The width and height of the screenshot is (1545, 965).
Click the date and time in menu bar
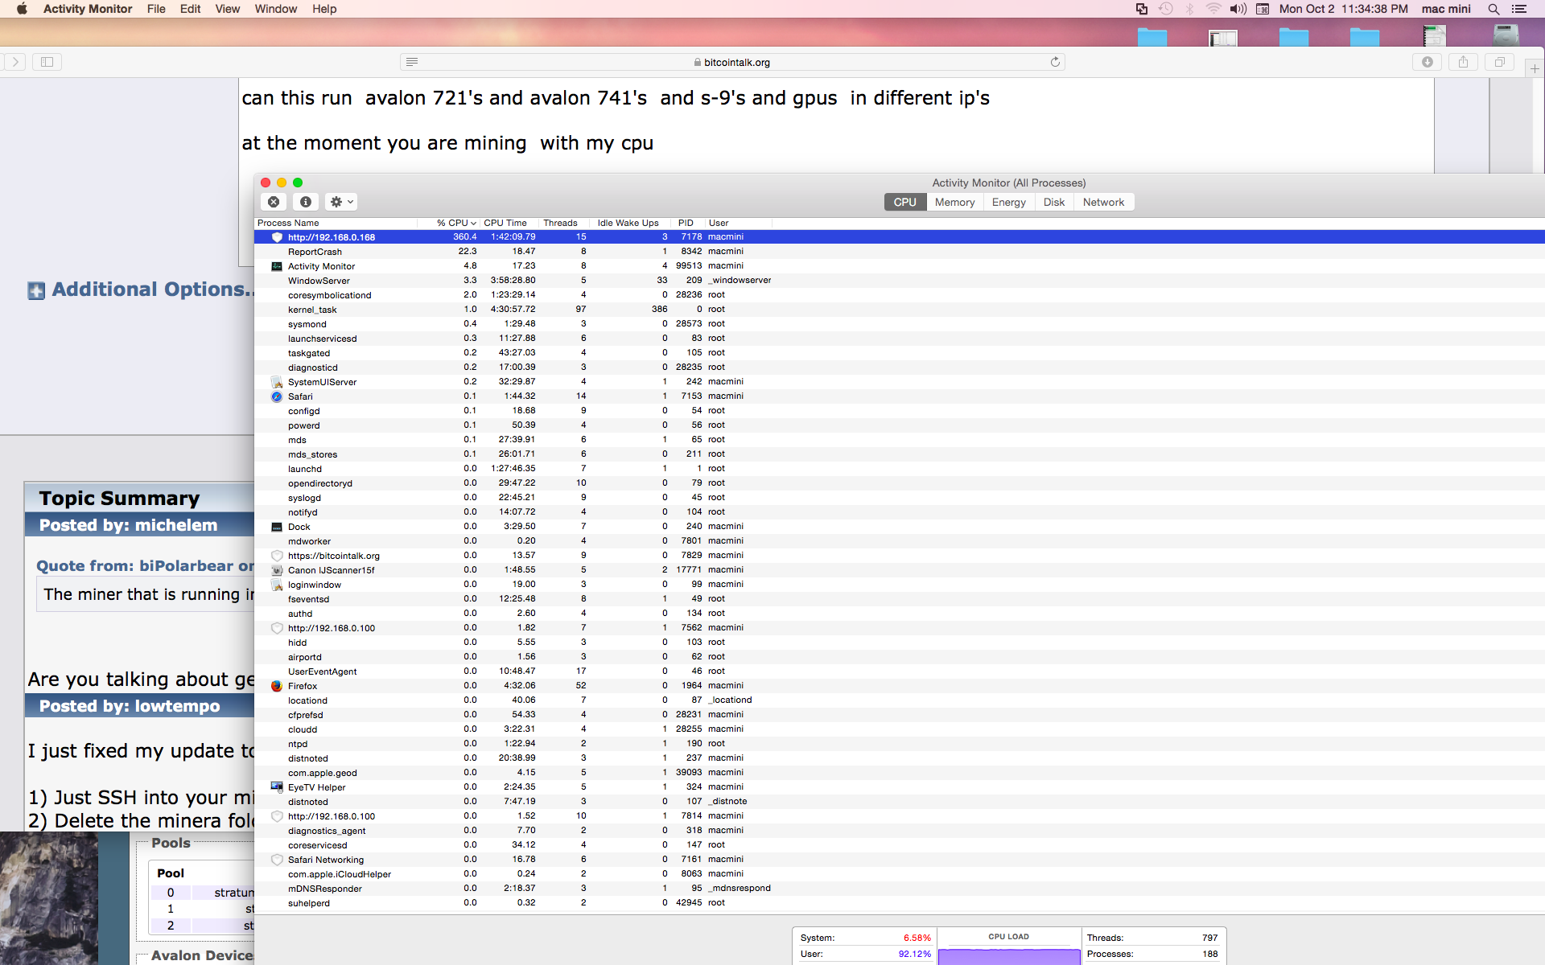tap(1343, 9)
